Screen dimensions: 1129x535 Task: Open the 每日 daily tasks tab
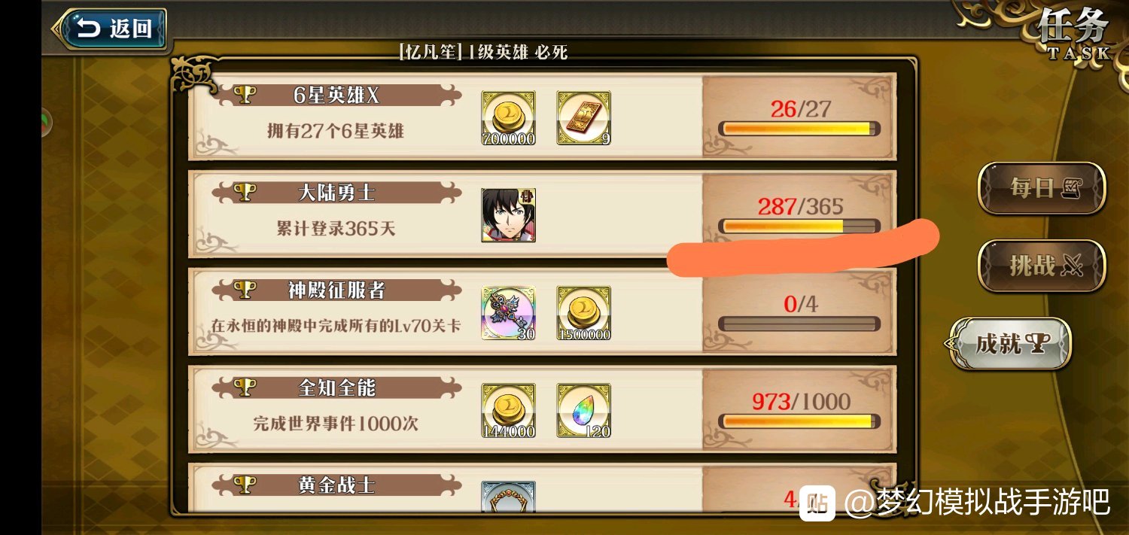(x=1042, y=188)
